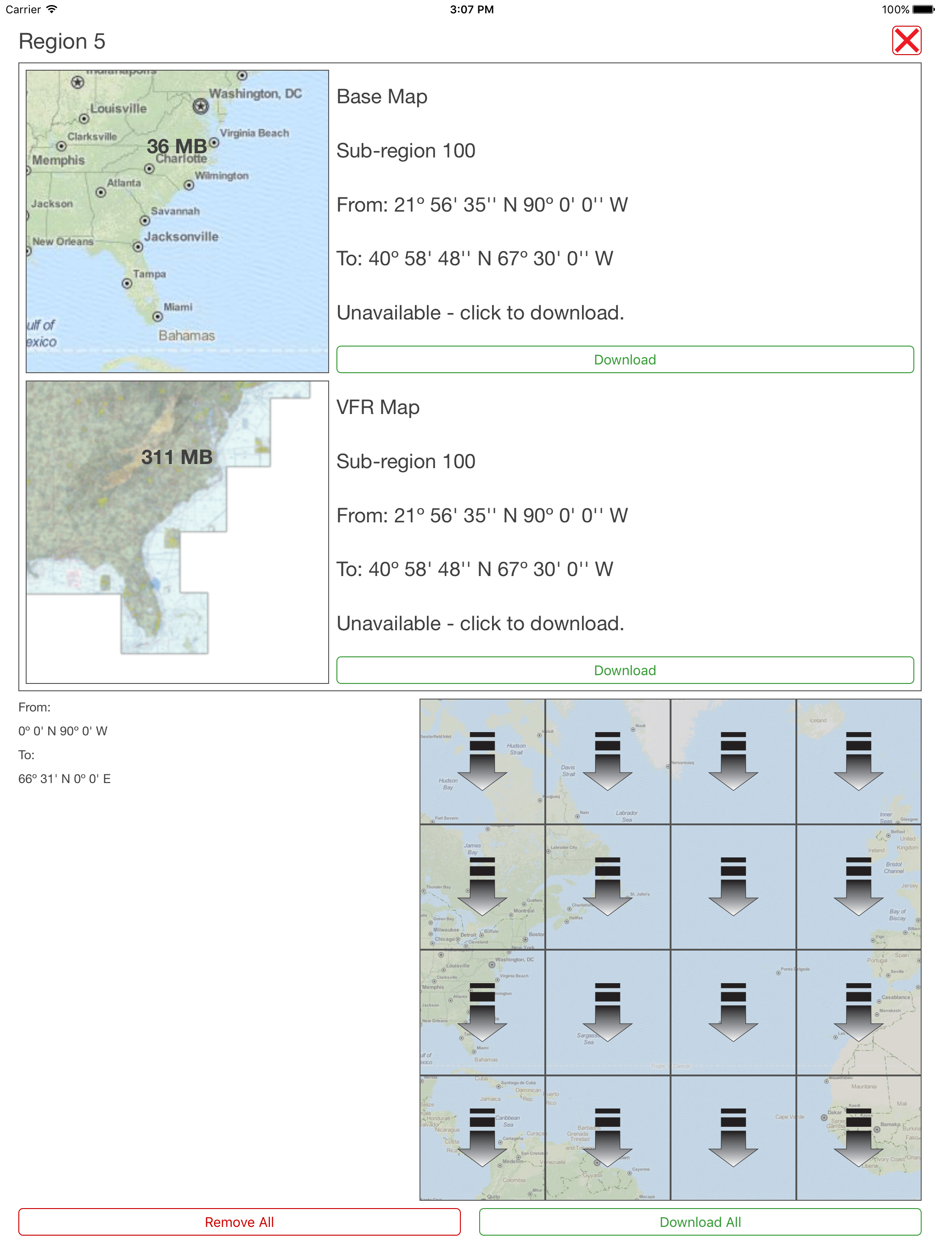The width and height of the screenshot is (940, 1254).
Task: Click the VFR Map Download button
Action: (624, 670)
